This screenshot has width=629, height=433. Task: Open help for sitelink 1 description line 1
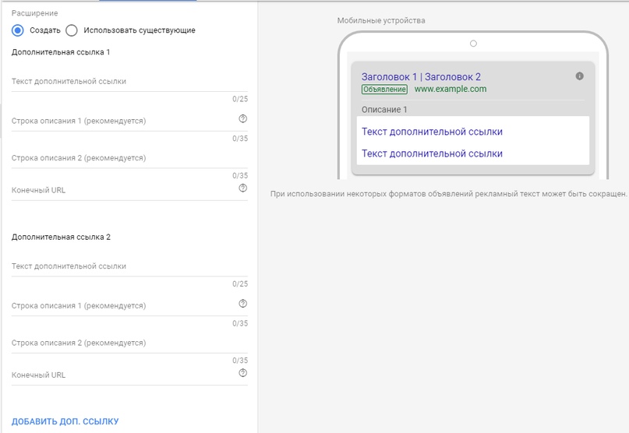(x=242, y=118)
